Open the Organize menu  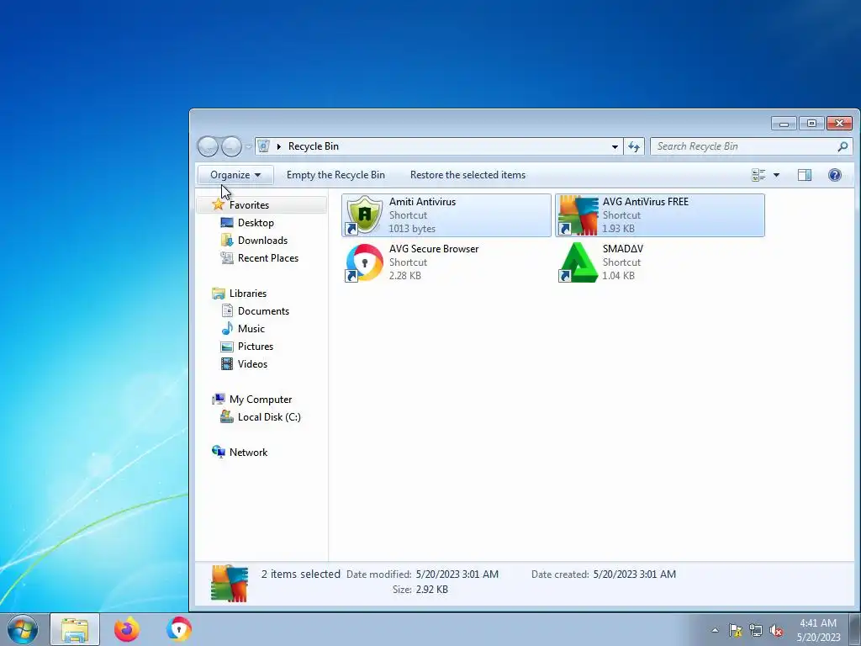click(x=235, y=175)
